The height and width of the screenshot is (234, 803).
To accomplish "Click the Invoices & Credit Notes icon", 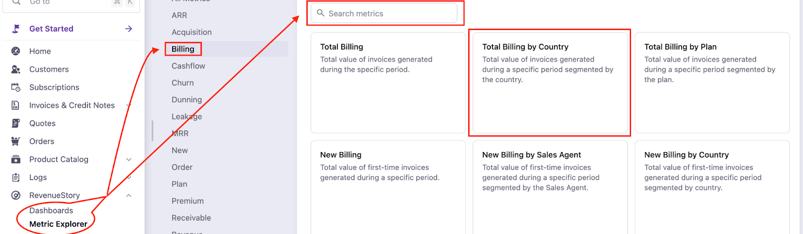I will [16, 105].
